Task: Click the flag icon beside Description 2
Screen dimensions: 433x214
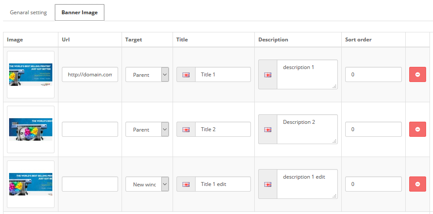Action: [268, 129]
